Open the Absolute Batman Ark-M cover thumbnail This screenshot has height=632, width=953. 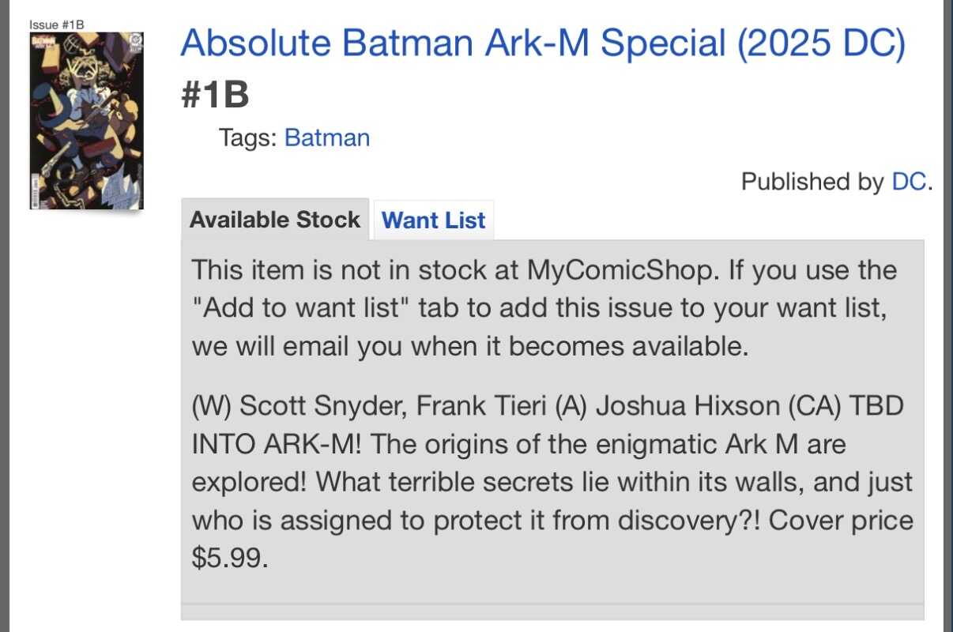tap(86, 121)
